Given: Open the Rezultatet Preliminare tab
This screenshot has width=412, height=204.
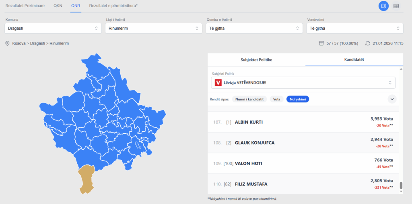Looking at the screenshot, I should point(25,6).
